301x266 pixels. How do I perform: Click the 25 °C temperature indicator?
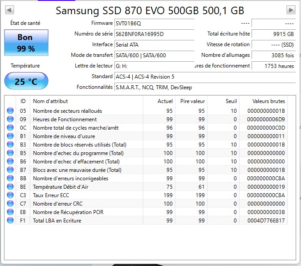tap(26, 81)
